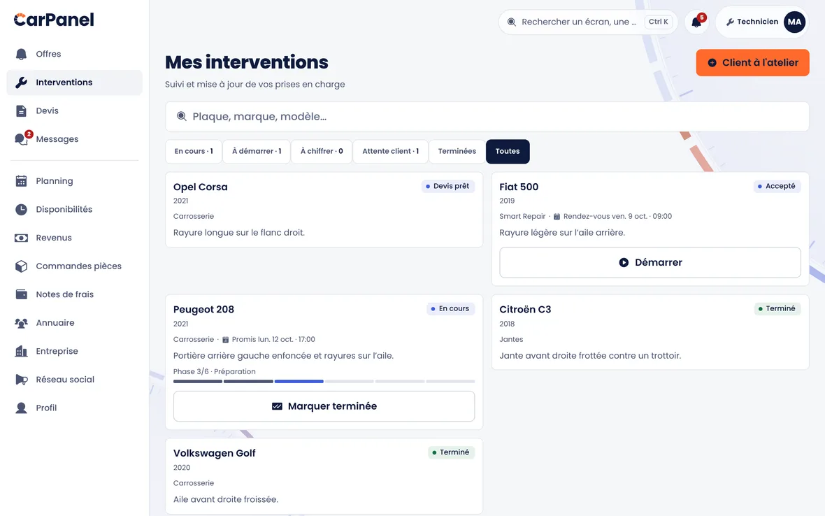Viewport: 825px width, 516px height.
Task: Click the Notes de frais wallet icon
Action: [21, 294]
